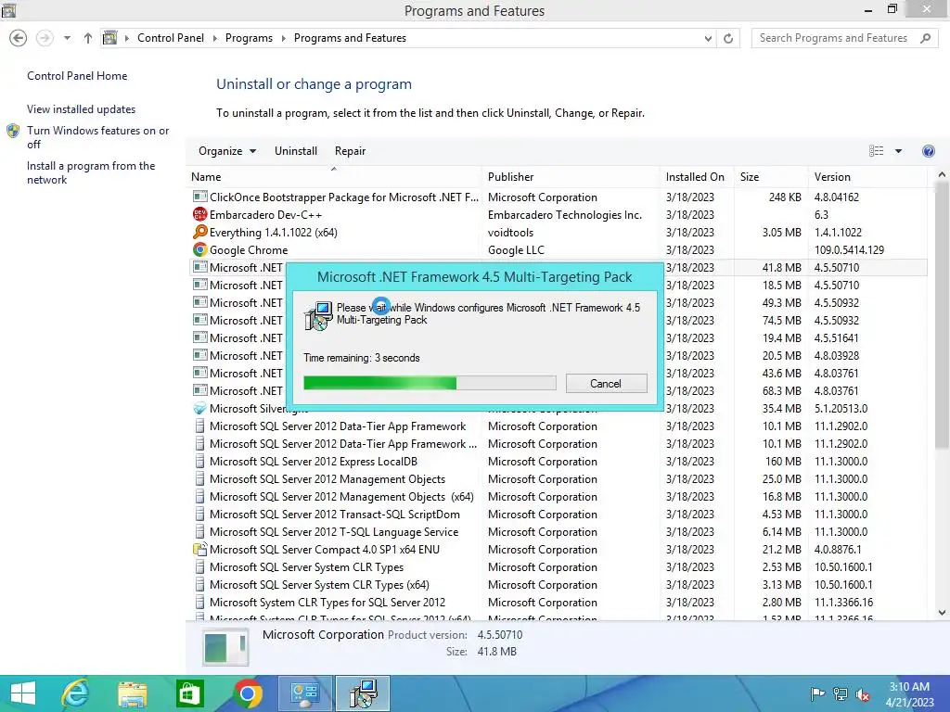
Task: Select ClickOnce Bootstrapper Package row icon
Action: tap(200, 197)
